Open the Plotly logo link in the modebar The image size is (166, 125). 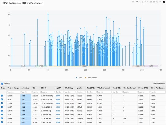pyautogui.click(x=164, y=2)
